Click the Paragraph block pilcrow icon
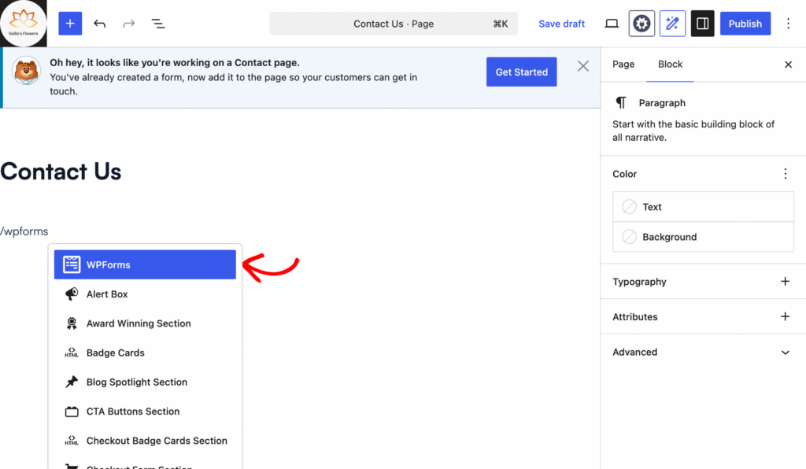806x469 pixels. pyautogui.click(x=621, y=103)
